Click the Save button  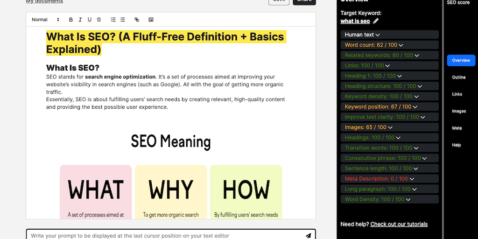[279, 1]
